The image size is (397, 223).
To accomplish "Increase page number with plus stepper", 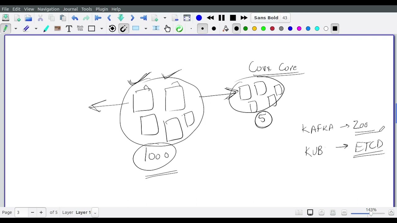I will 41,212.
